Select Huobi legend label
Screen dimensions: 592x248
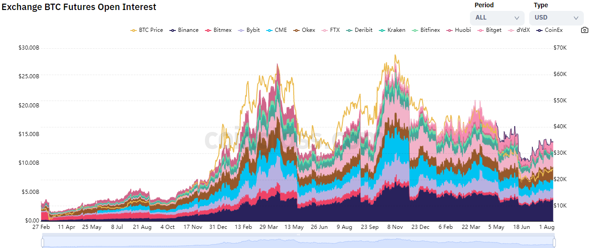[x=463, y=30]
